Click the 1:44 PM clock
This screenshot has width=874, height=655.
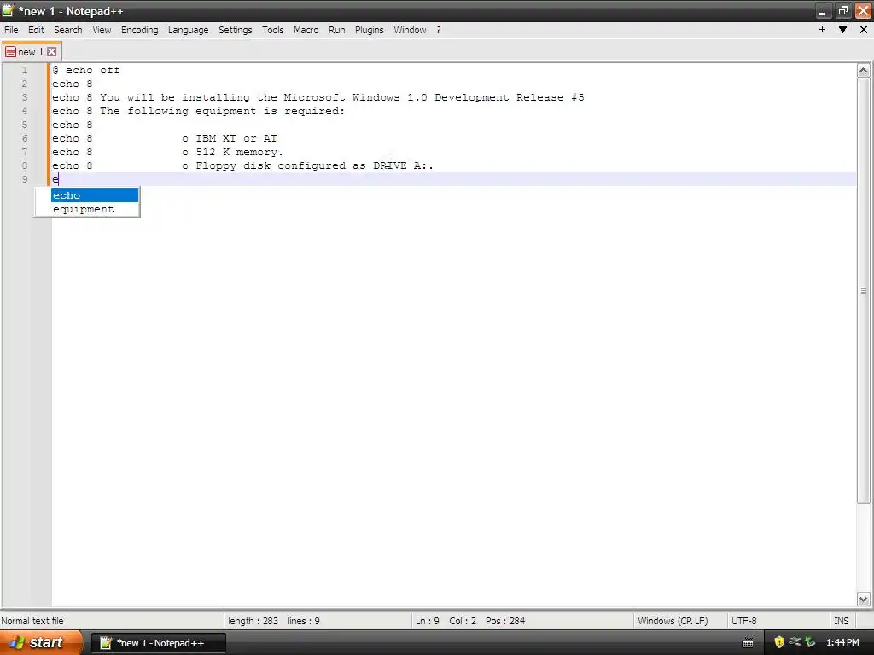pyautogui.click(x=842, y=643)
